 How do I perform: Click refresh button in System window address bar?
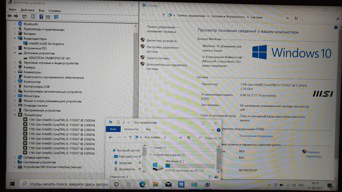coord(296,18)
